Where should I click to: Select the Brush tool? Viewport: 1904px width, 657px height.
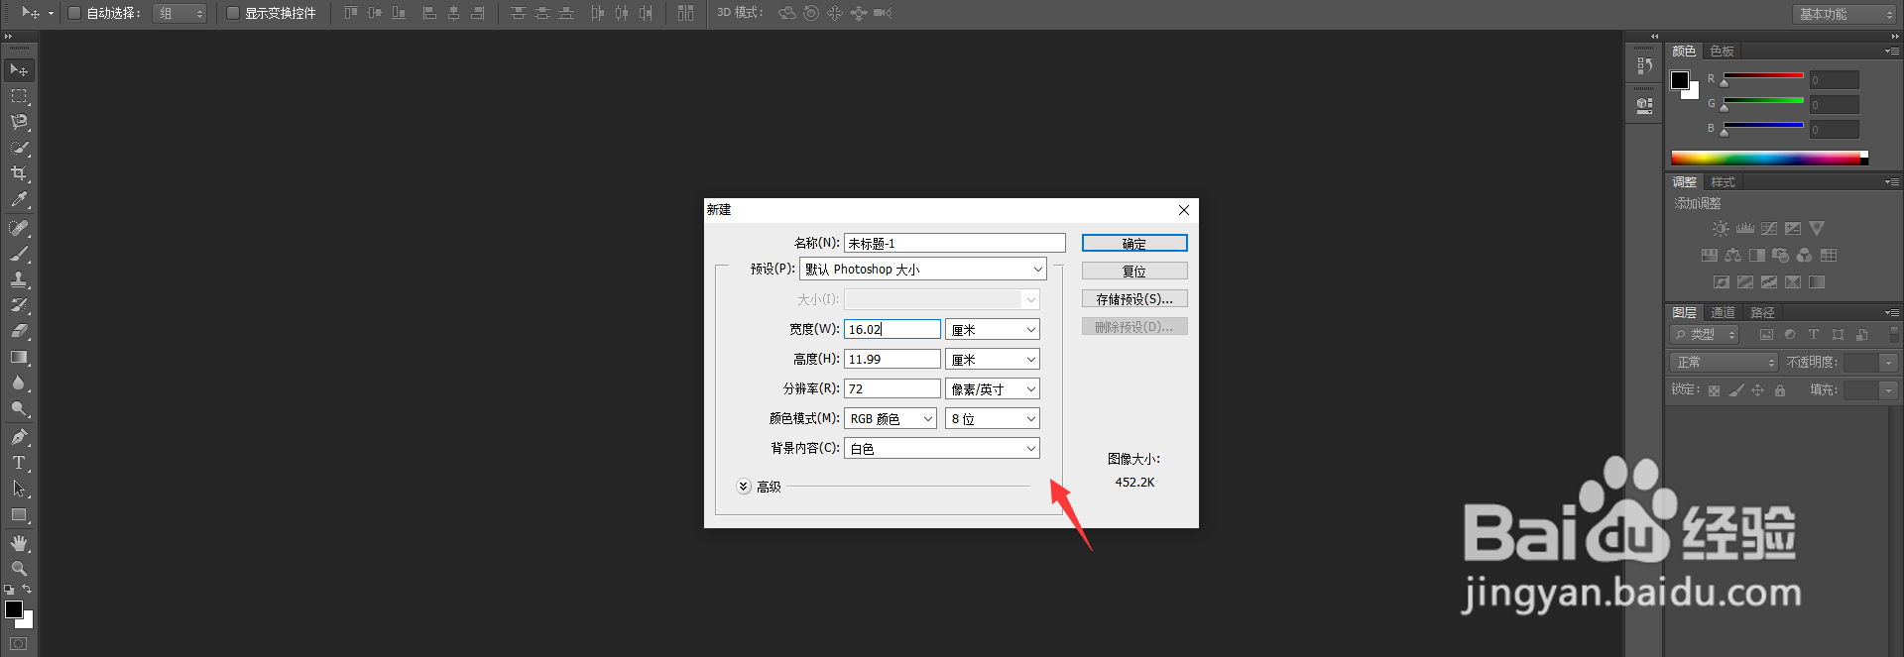(19, 254)
